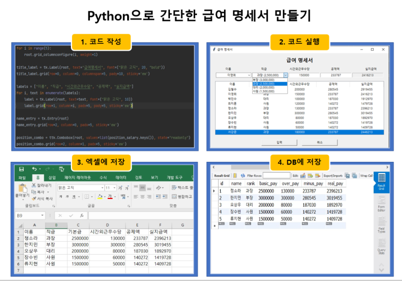Select 부장 (3,000,000) from dropdown list
402x281 pixels.
click(x=269, y=80)
